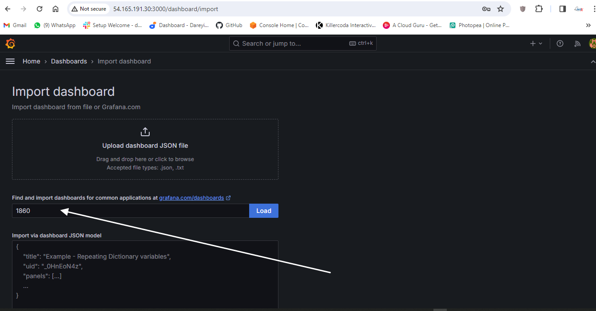Go to browser home page icon
Image resolution: width=596 pixels, height=311 pixels.
pos(56,9)
